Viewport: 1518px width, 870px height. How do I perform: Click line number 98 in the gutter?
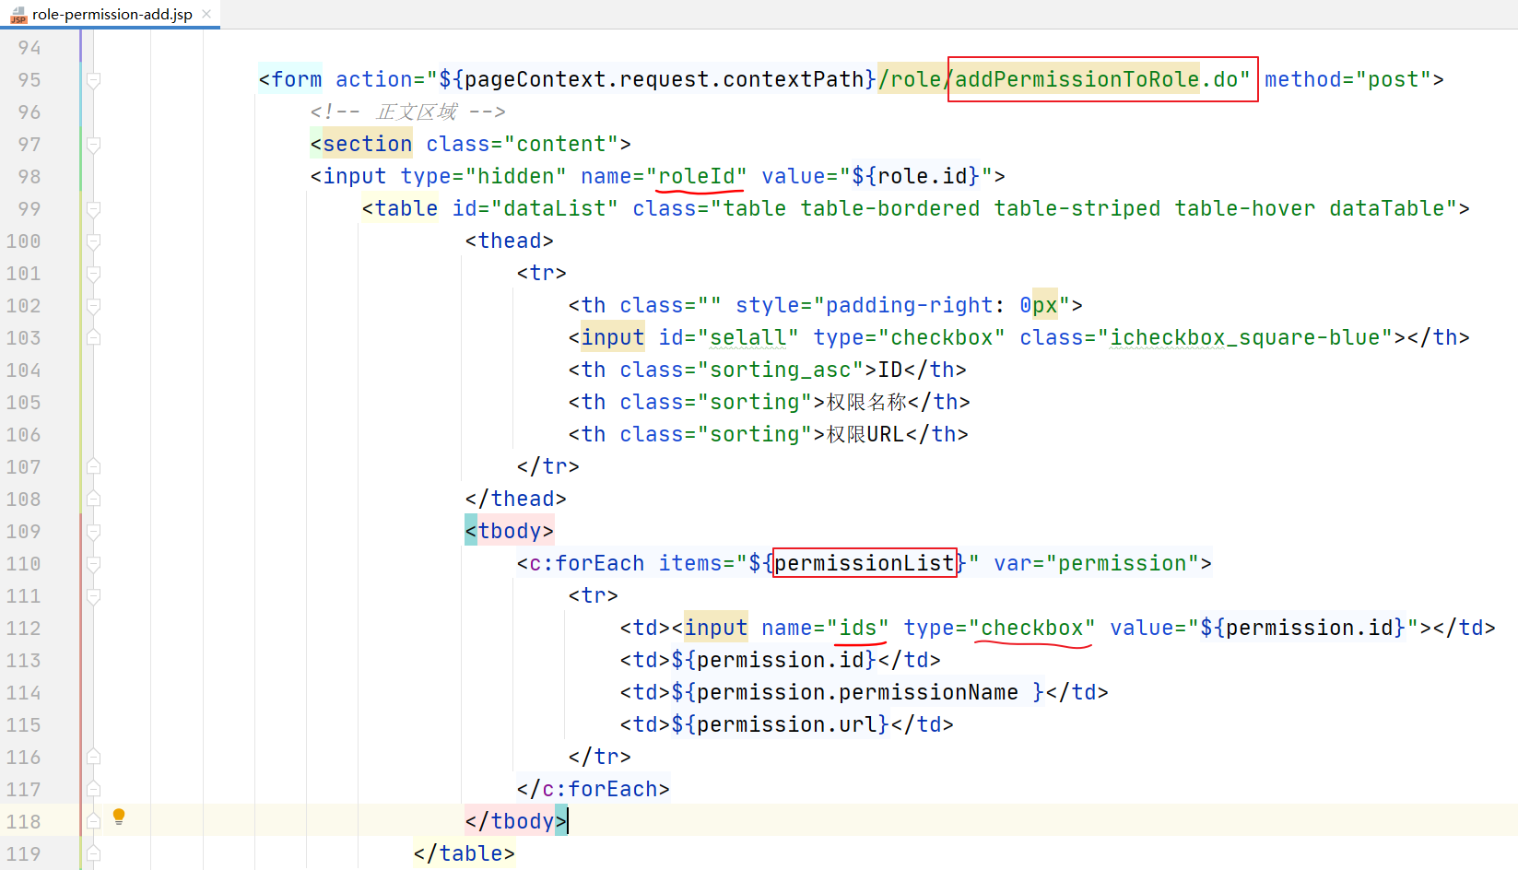point(29,177)
